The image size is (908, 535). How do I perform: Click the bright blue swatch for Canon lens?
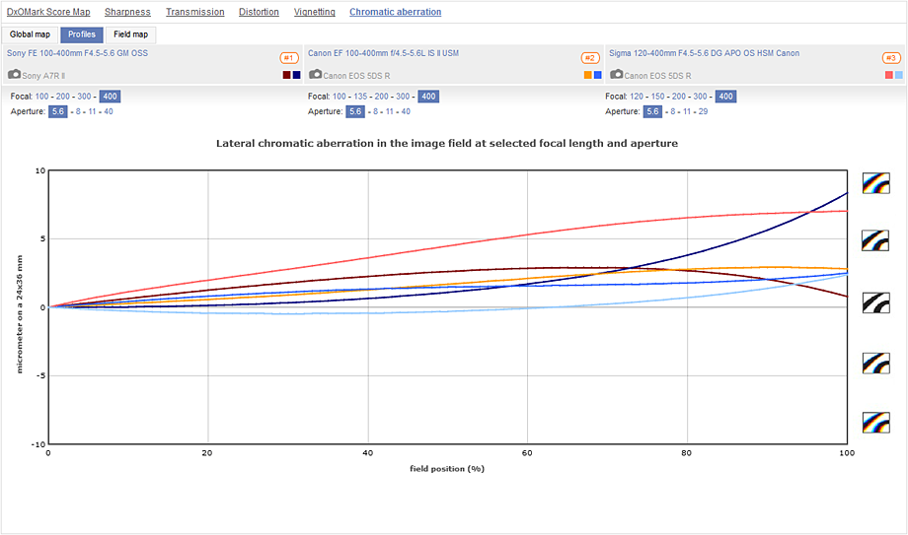click(598, 75)
